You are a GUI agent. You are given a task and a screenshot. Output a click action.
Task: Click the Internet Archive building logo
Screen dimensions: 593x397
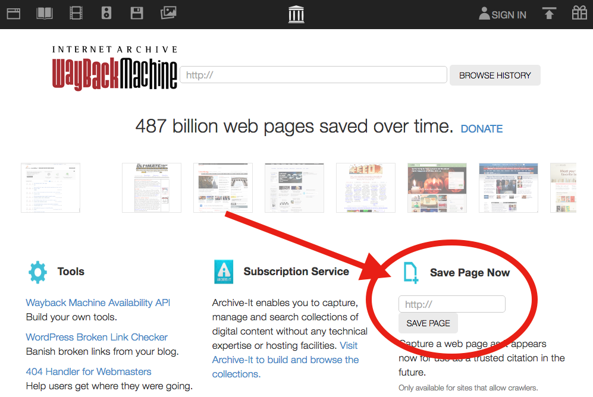(296, 14)
